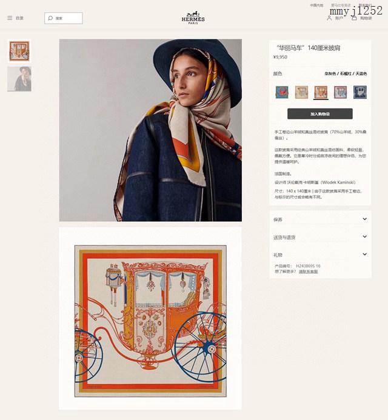Image resolution: width=388 pixels, height=420 pixels.
Task: Select the beige scarf color swatch
Action: click(x=301, y=92)
